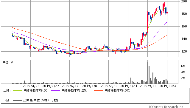Click the 2019/7/8 date axis label
The image size is (190, 108).
pyautogui.click(x=90, y=86)
